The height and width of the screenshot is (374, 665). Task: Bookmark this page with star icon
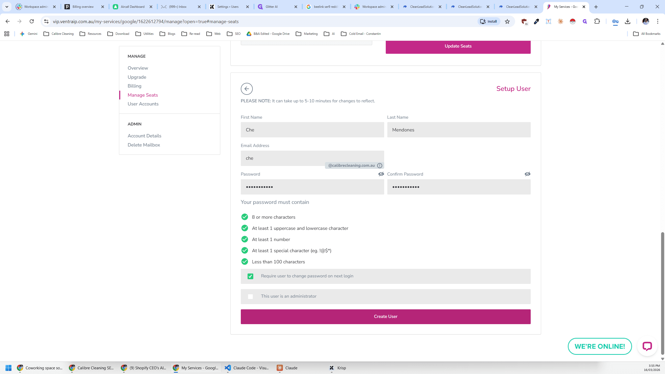507,21
